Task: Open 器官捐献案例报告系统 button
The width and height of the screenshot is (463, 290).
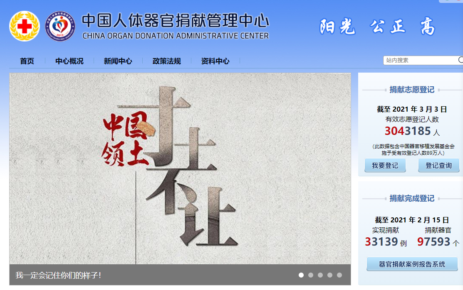Action: pos(412,264)
